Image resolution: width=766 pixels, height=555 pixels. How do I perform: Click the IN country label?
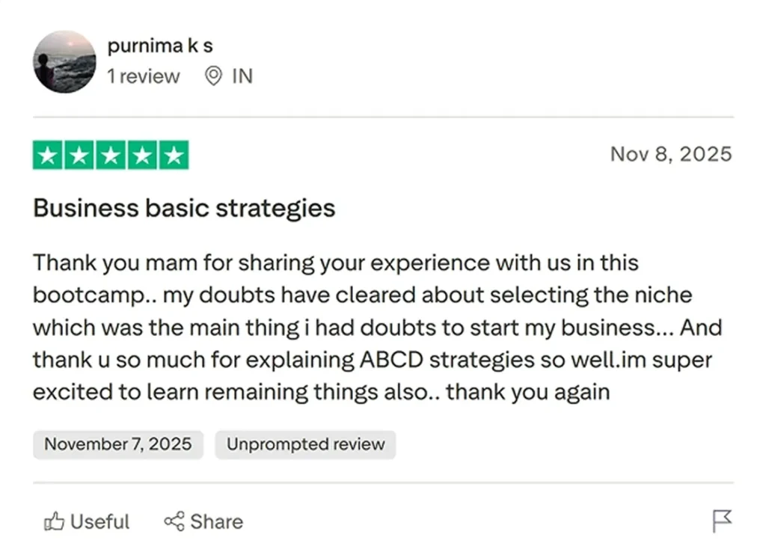tap(242, 76)
